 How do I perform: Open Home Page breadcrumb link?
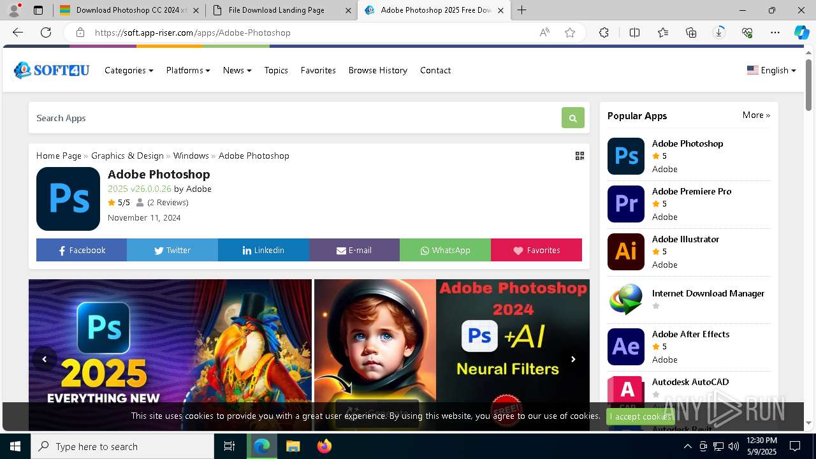point(59,156)
